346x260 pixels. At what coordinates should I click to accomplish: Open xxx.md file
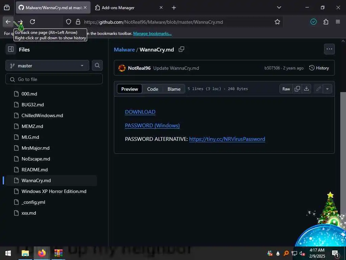(29, 213)
